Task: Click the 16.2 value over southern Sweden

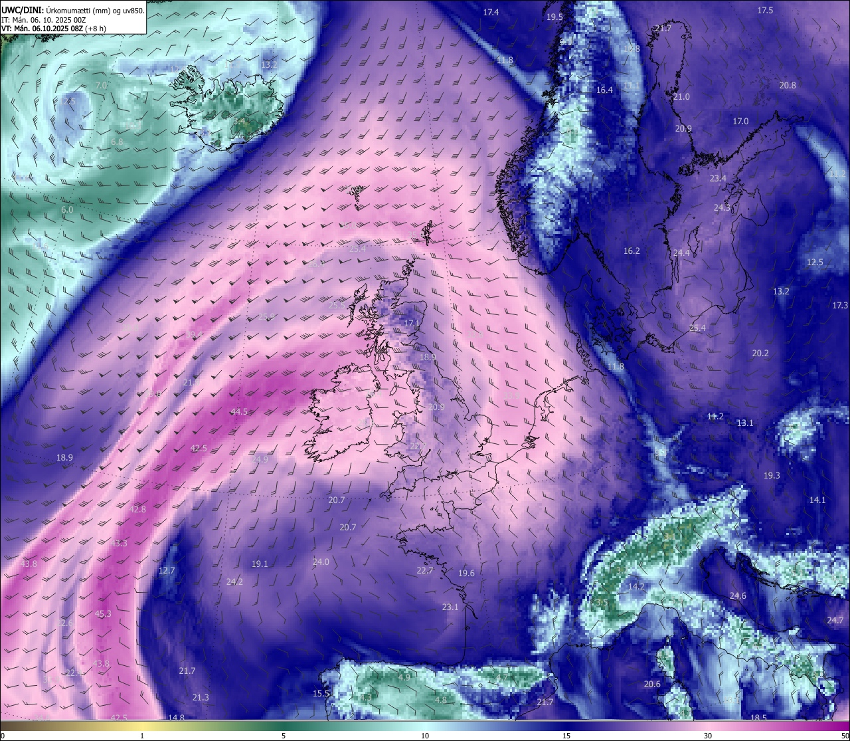Action: [x=632, y=251]
